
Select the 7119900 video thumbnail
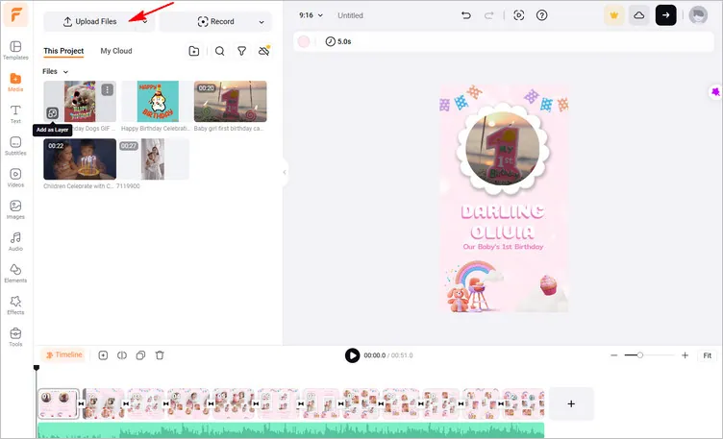153,159
